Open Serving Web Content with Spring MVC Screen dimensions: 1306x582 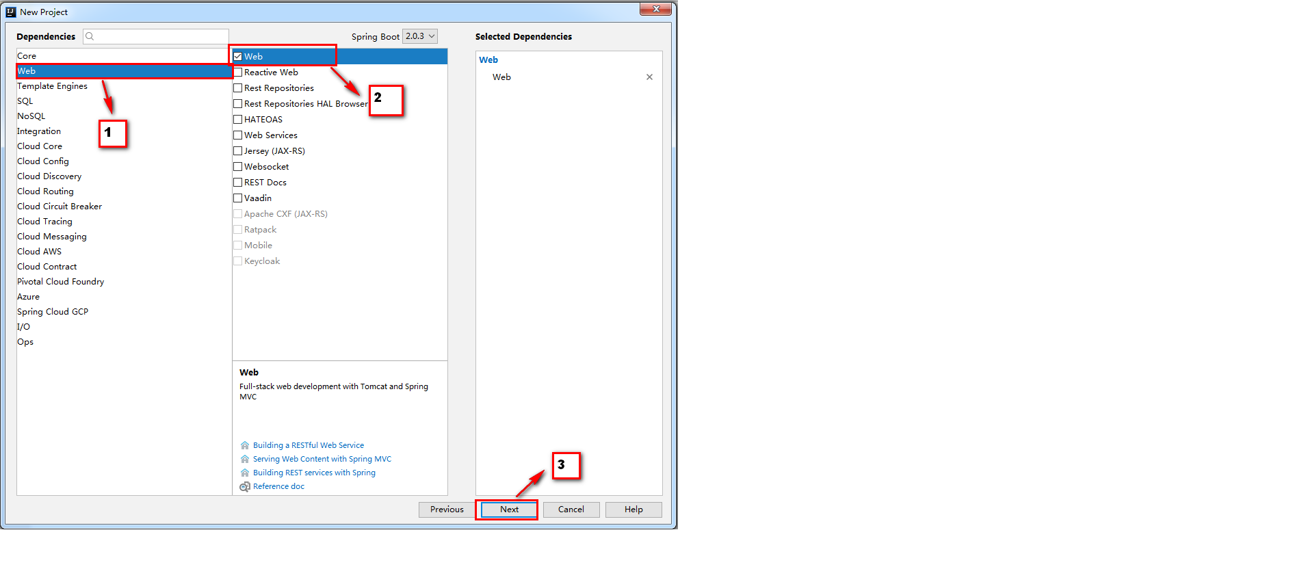click(322, 459)
